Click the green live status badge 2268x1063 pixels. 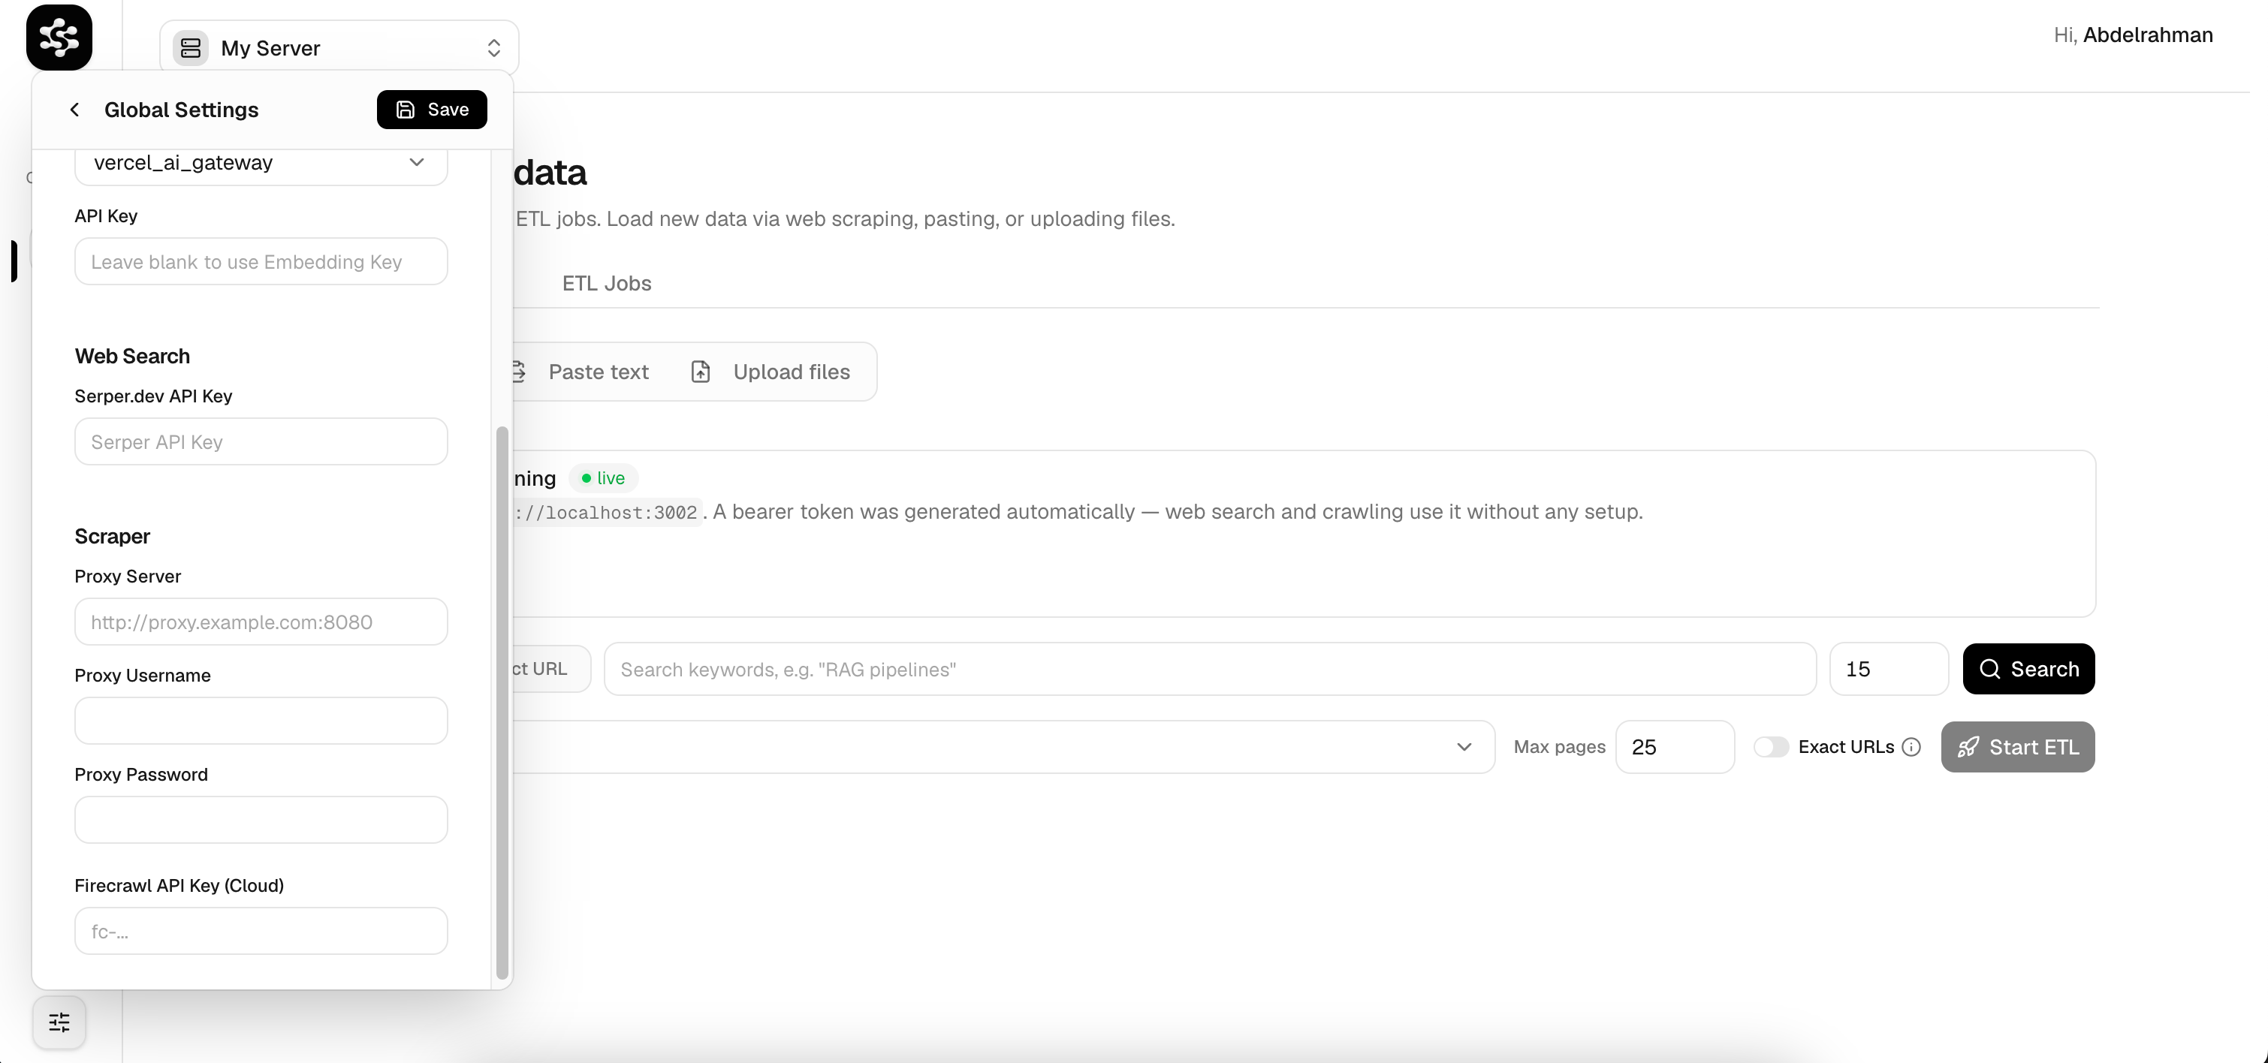click(x=603, y=477)
